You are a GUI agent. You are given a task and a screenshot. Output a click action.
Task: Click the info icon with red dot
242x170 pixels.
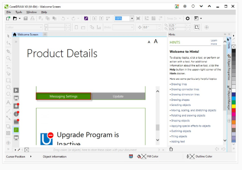[x=16, y=114]
